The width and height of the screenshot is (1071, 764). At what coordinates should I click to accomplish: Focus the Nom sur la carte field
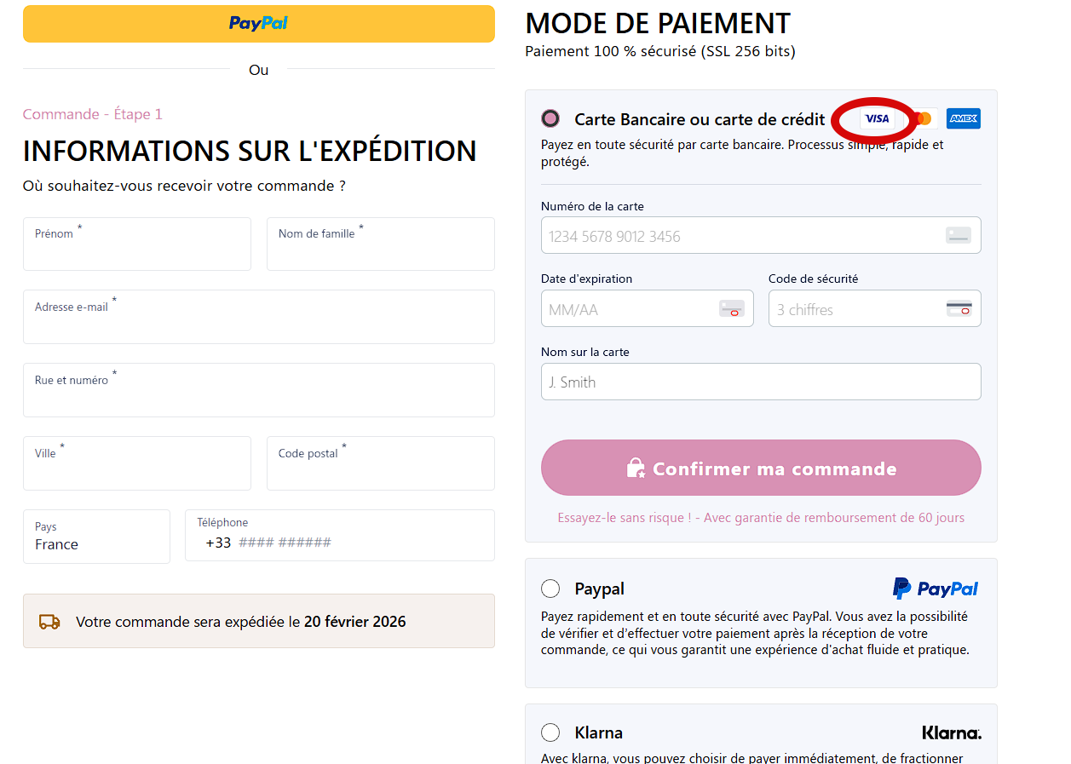point(761,382)
